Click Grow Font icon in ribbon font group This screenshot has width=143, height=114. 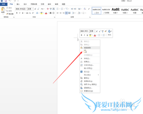coord(35,9)
